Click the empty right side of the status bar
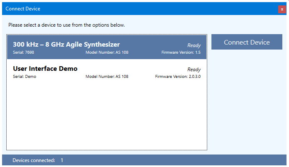This screenshot has width=289, height=167. [x=188, y=160]
